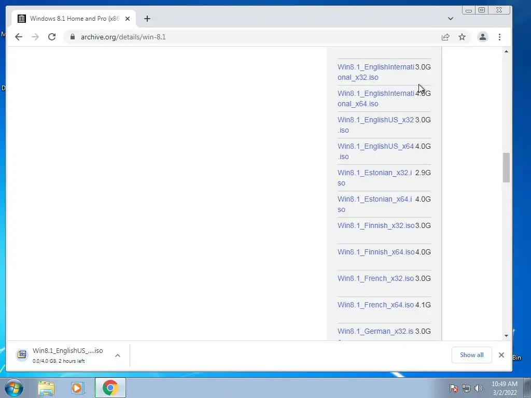This screenshot has height=398, width=531.
Task: Open Action Center flag icon
Action: click(x=454, y=388)
